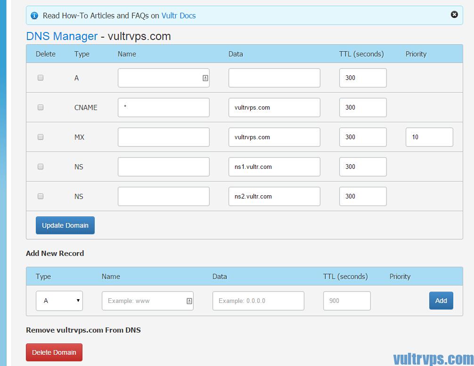474x366 pixels.
Task: Edit the MX record TTL field
Action: 363,137
